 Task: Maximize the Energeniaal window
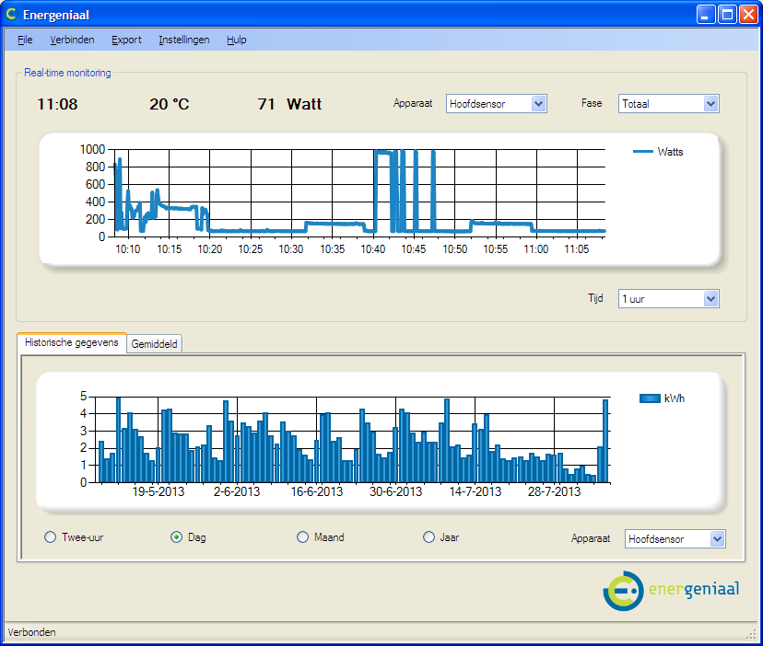[x=727, y=15]
